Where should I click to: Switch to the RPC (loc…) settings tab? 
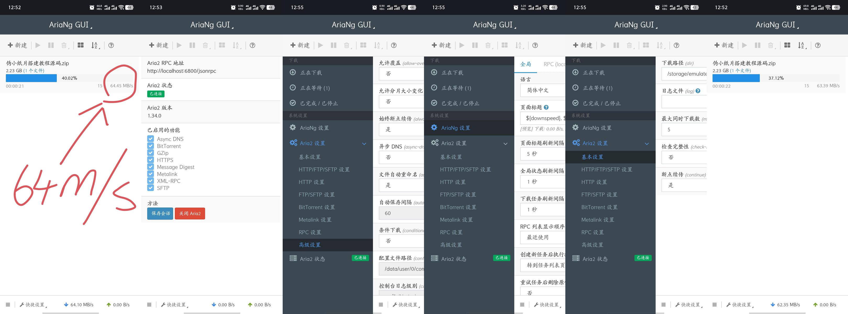coord(554,64)
